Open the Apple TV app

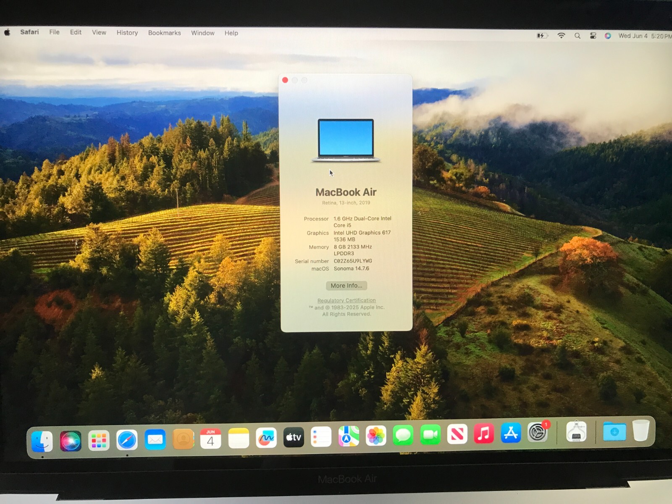point(294,437)
